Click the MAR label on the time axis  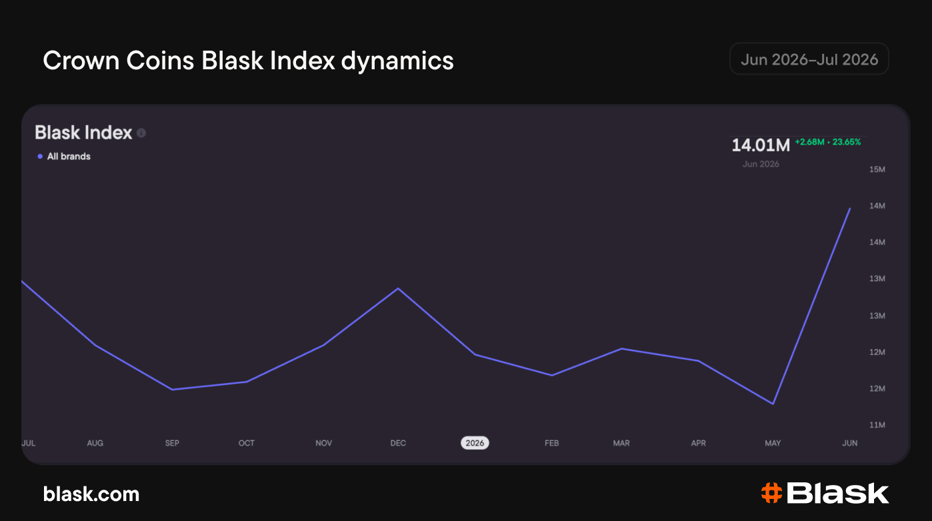(621, 443)
